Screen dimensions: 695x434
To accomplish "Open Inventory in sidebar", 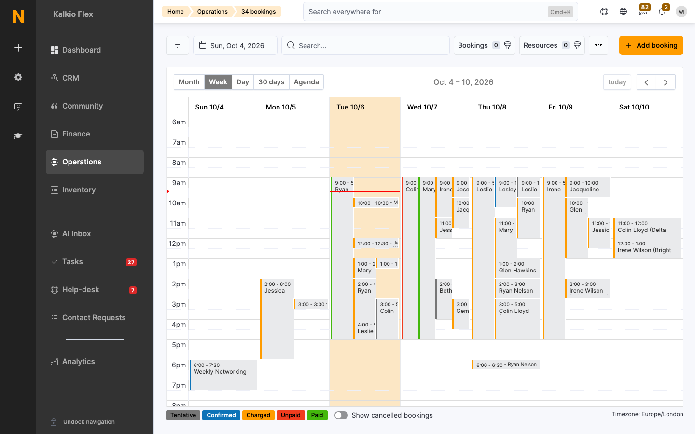I will point(95,190).
